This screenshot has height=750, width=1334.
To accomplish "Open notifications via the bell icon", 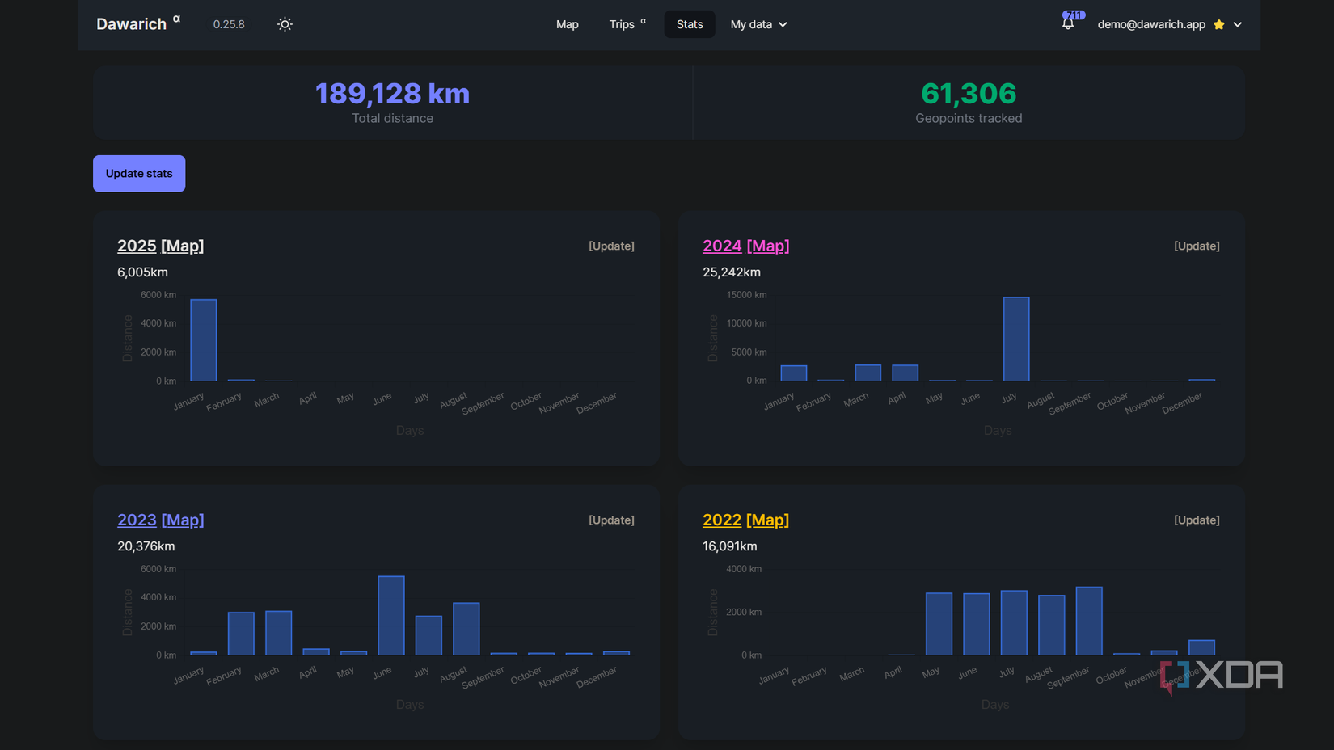I will click(1067, 24).
